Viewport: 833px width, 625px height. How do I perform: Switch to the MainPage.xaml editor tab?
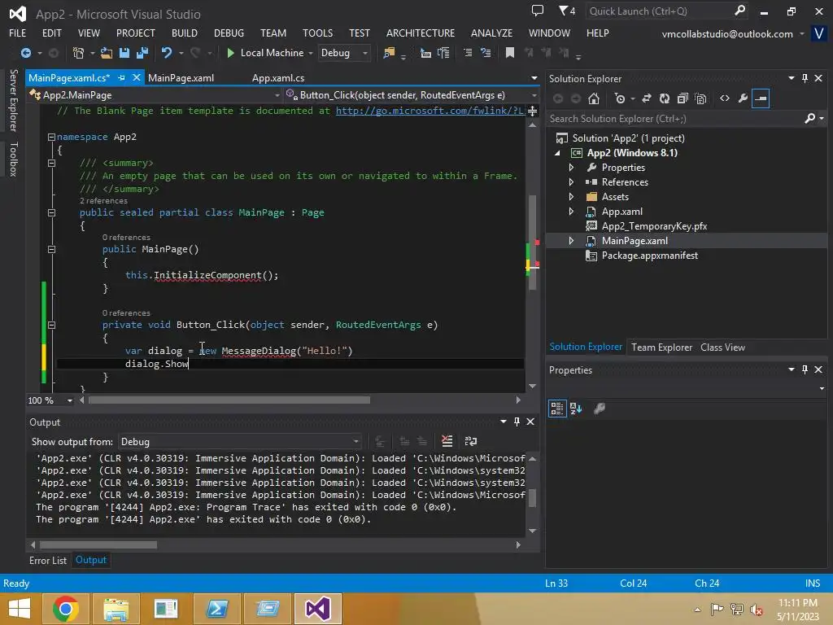181,78
